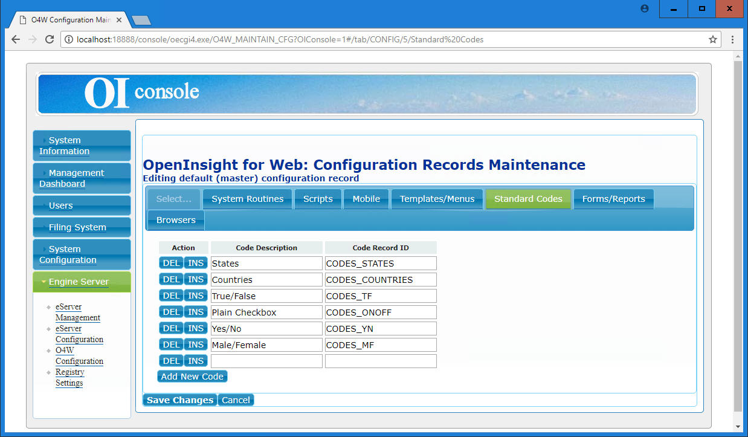Insert row at Countries
Image resolution: width=748 pixels, height=437 pixels.
[196, 279]
